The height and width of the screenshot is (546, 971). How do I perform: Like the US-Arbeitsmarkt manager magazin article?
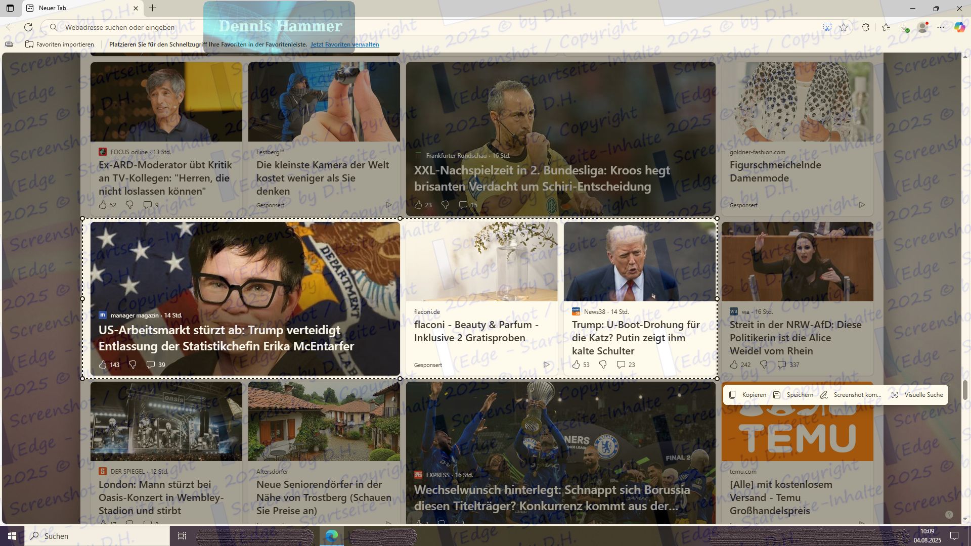click(103, 365)
